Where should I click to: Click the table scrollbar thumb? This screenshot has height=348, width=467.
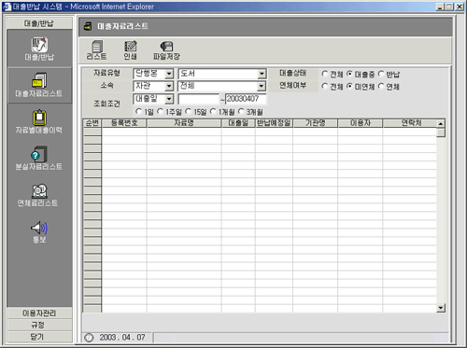(441, 132)
